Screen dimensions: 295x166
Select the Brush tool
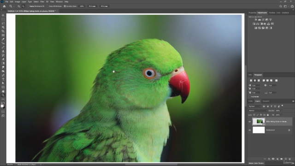click(x=3, y=47)
